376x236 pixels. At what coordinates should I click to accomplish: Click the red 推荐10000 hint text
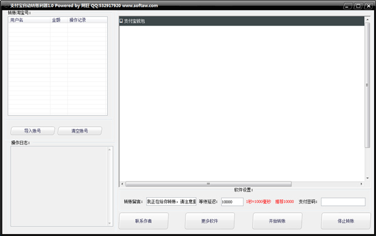[285, 202]
